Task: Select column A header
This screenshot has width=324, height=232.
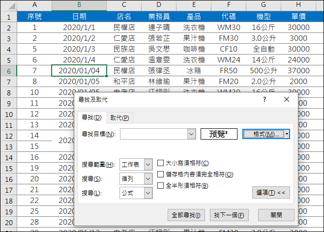Action: click(x=34, y=5)
